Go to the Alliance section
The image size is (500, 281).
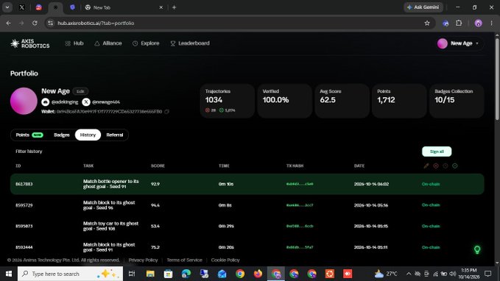108,43
